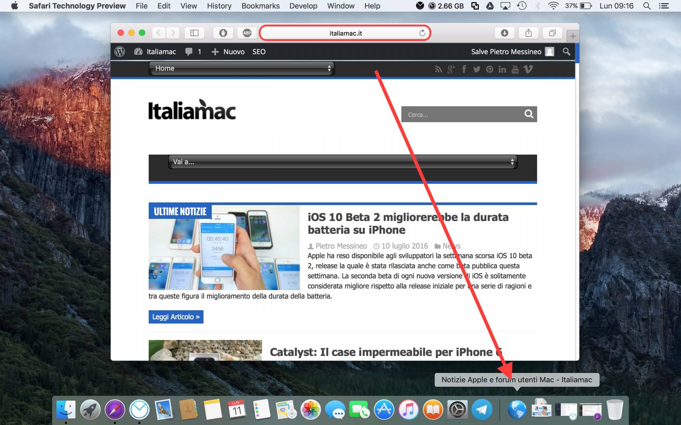Open the iOS 10 Beta 2 article headline
The image size is (681, 425).
click(408, 223)
